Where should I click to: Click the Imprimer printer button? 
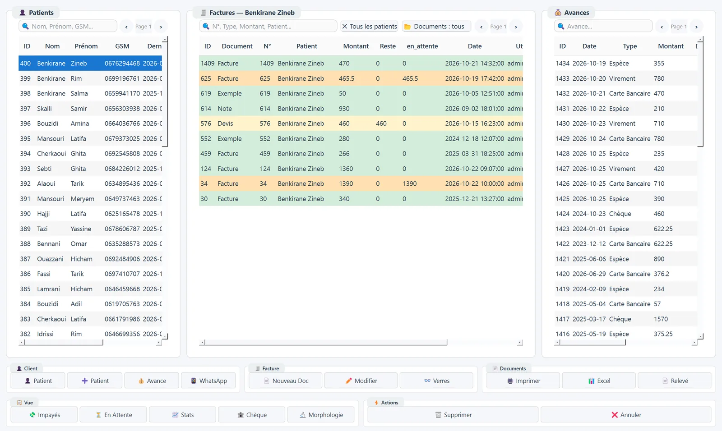click(x=523, y=381)
